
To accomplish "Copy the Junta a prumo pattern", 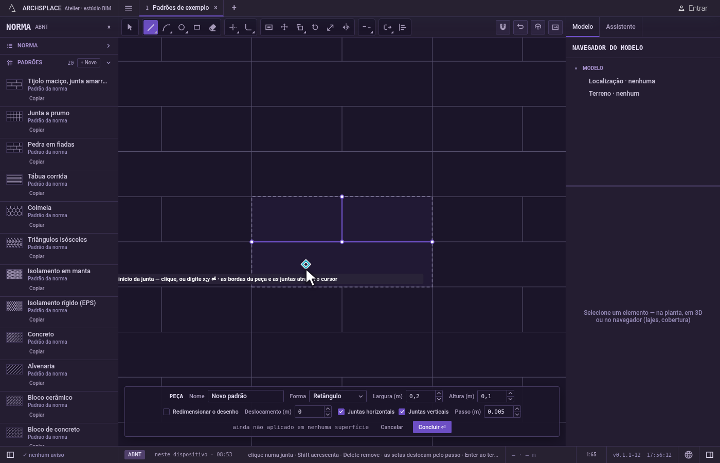I will (x=37, y=130).
